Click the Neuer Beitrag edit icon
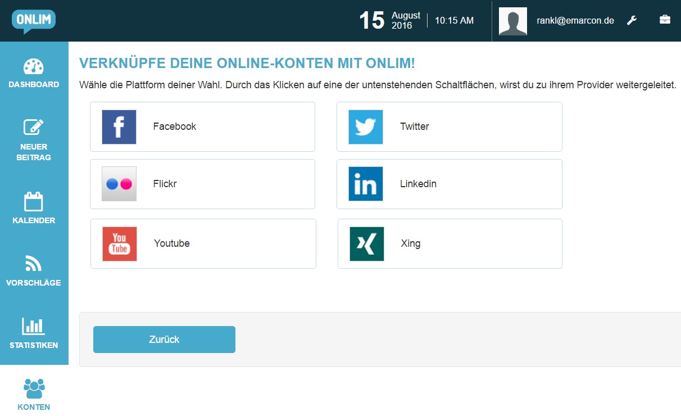The width and height of the screenshot is (681, 416). click(x=34, y=127)
